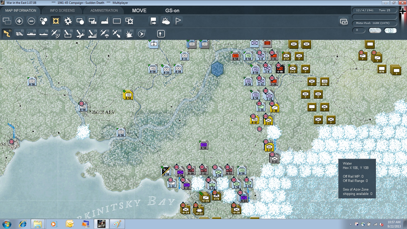
Task: Click the Motor Pool readout
Action: [x=374, y=23]
